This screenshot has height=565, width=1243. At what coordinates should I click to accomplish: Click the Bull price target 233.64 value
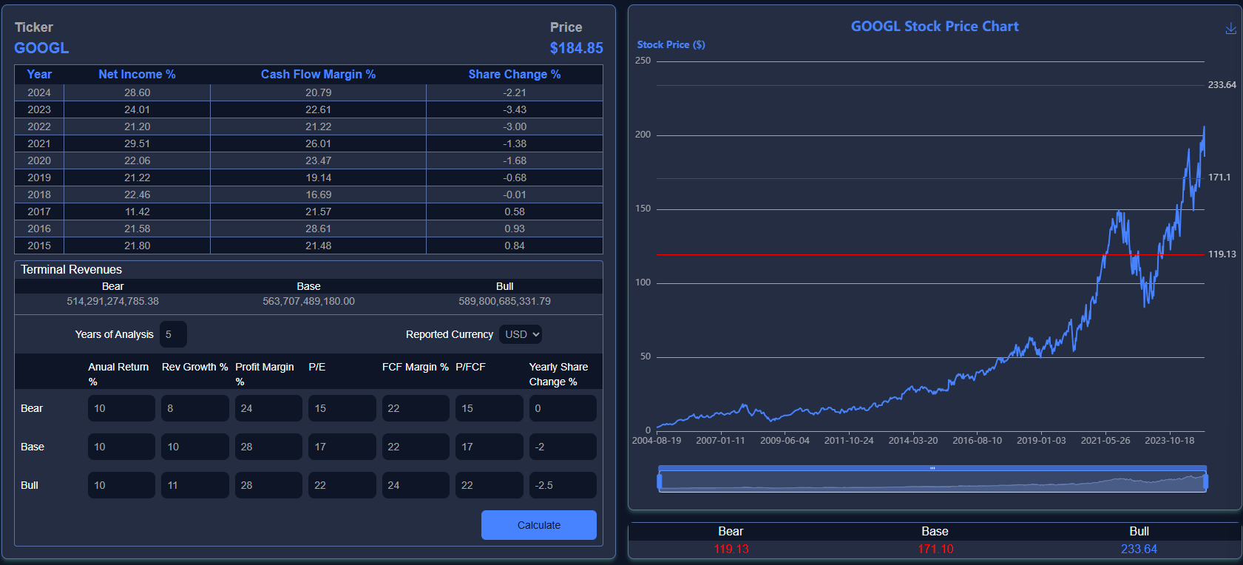1139,549
